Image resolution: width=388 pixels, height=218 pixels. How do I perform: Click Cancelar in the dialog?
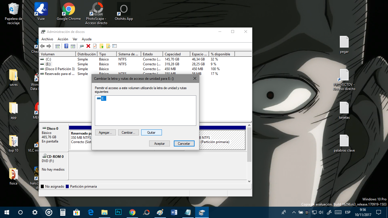(184, 144)
